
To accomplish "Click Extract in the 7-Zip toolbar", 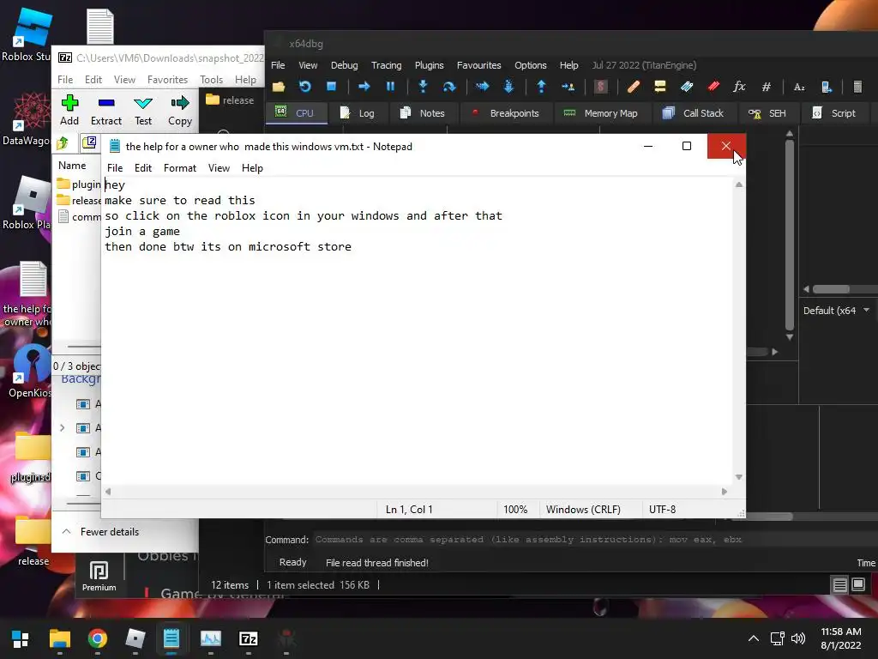I will click(x=105, y=111).
